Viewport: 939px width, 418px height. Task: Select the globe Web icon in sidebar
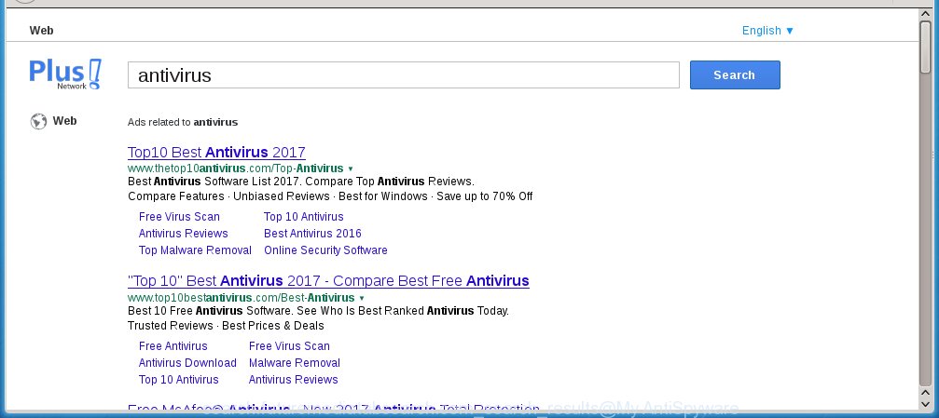(38, 121)
